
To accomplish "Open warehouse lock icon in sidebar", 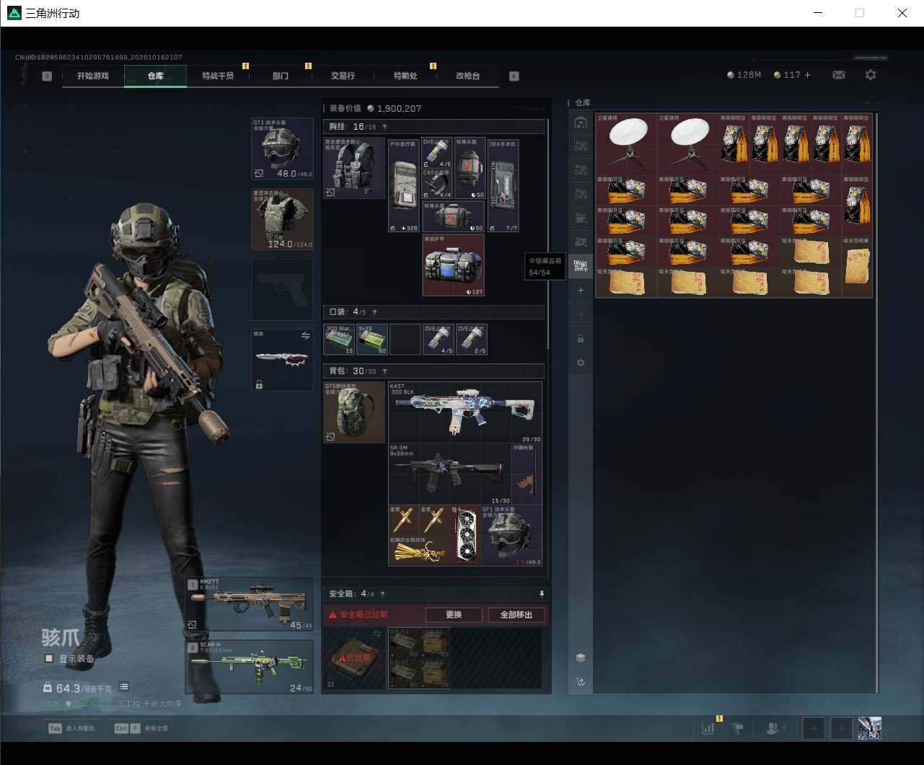I will [581, 339].
